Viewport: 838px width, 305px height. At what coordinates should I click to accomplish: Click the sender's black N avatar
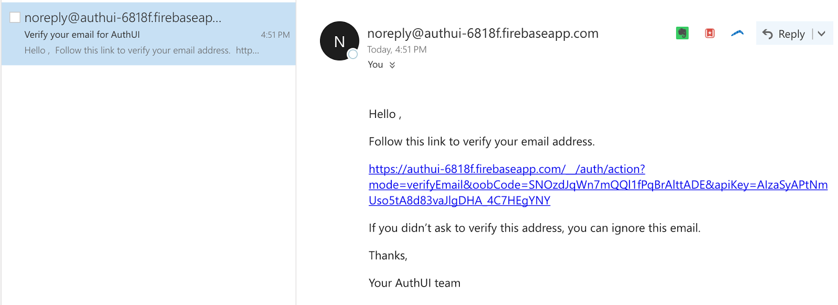coord(338,40)
